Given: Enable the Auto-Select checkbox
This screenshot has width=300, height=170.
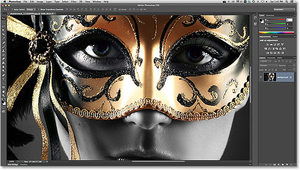Looking at the screenshot, I should (12, 9).
